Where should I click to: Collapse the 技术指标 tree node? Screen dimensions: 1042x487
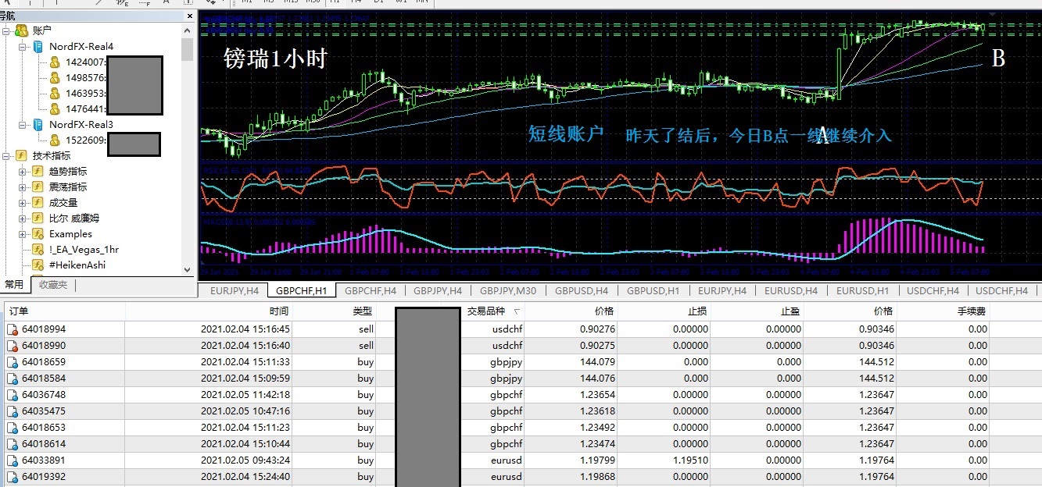pos(6,155)
